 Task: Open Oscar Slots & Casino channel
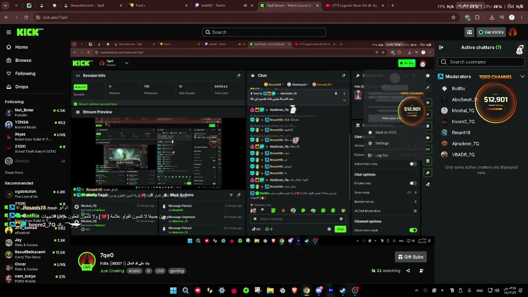coord(35,266)
